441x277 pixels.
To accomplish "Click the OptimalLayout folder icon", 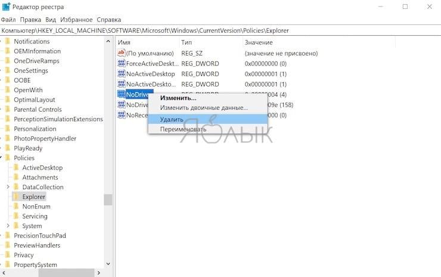I will (x=8, y=100).
